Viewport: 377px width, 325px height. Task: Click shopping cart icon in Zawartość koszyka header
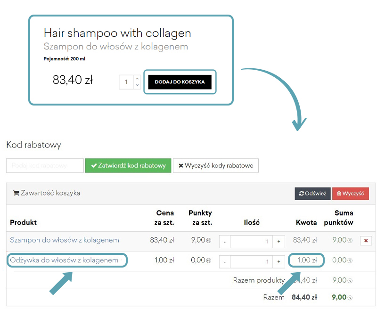(x=16, y=193)
